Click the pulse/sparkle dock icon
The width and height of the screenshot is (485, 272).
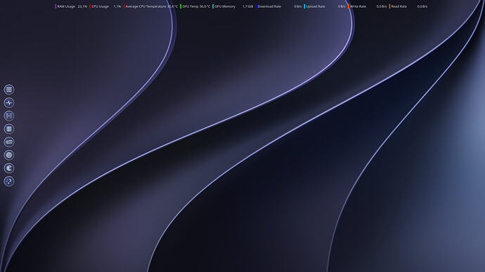9,102
